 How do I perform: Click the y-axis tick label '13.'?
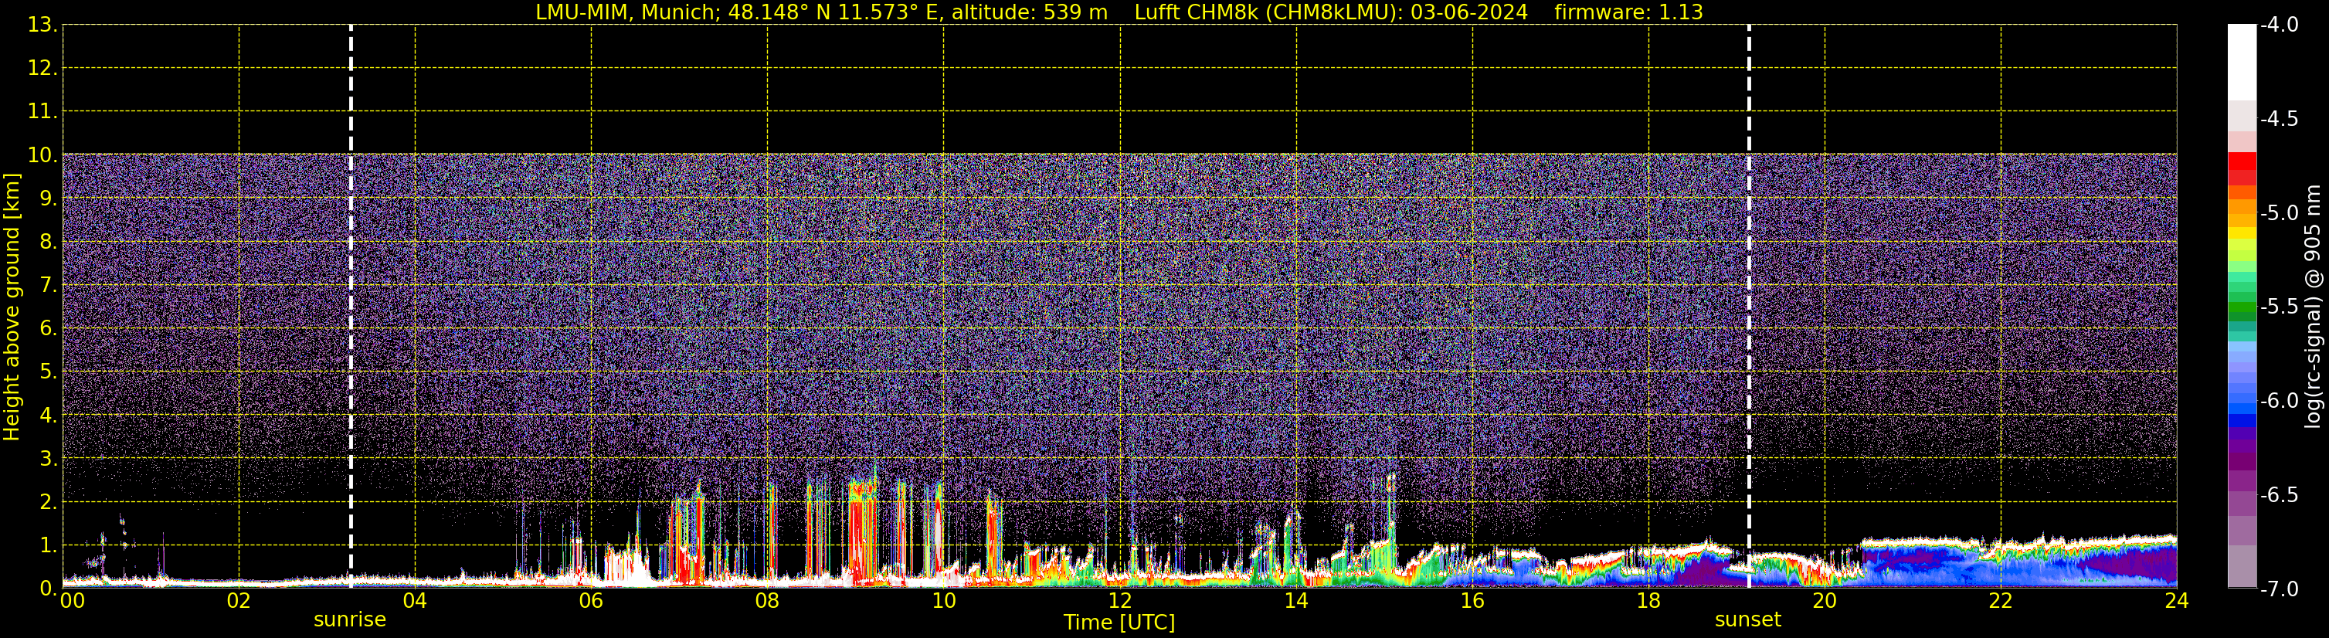click(42, 25)
